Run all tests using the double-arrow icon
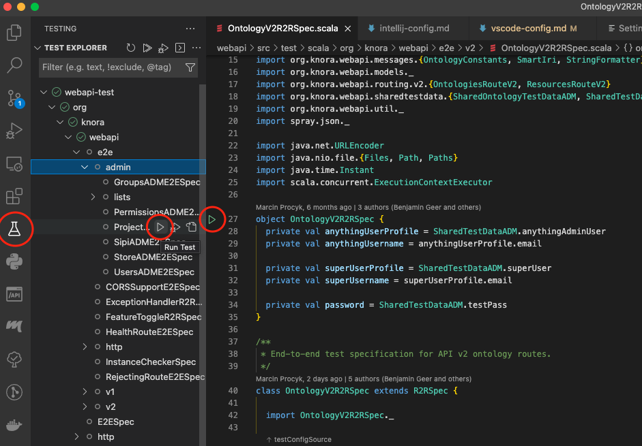This screenshot has height=446, width=642. tap(147, 48)
